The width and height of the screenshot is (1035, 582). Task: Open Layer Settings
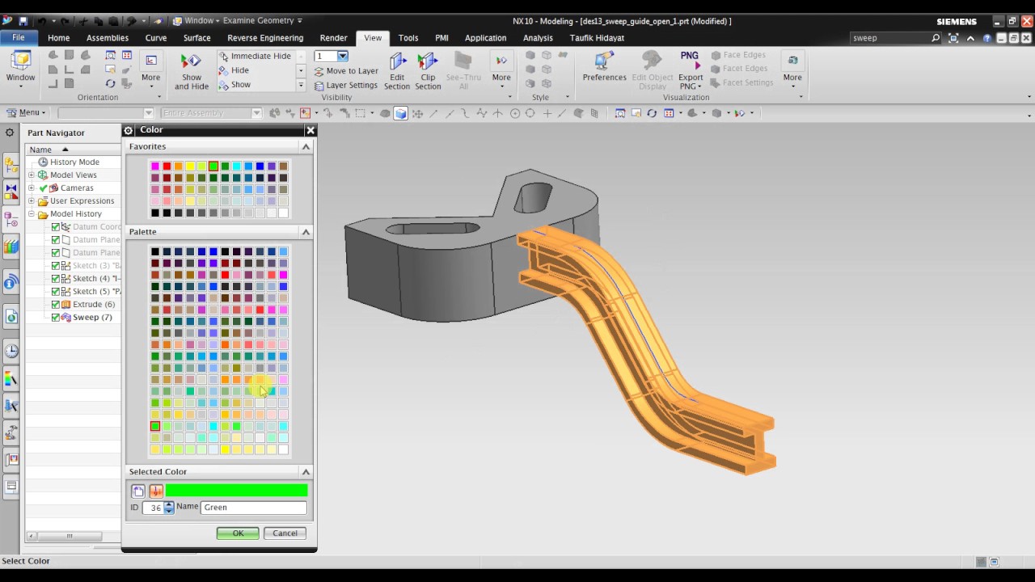click(346, 85)
